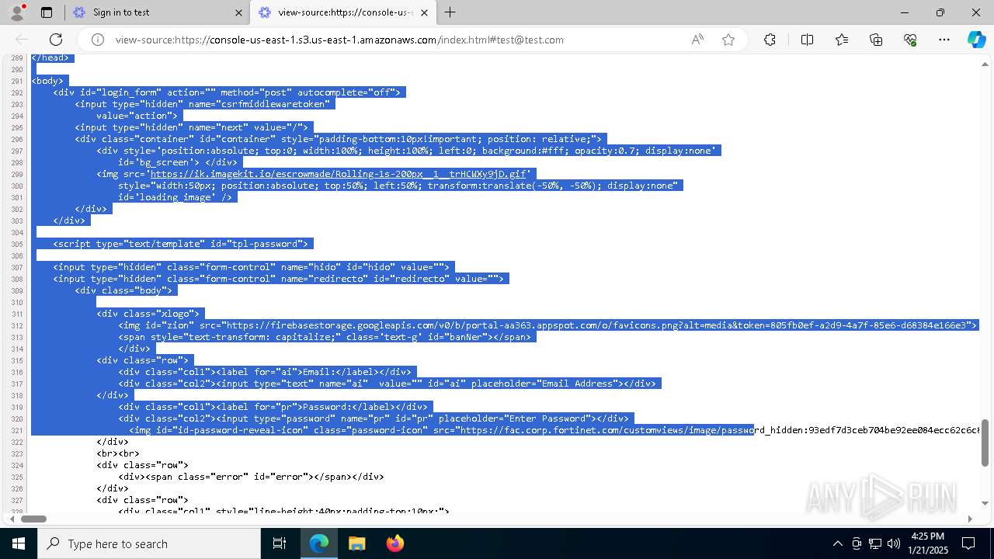Close the view-source tab
Screen dimensions: 994x559
pyautogui.click(x=426, y=12)
